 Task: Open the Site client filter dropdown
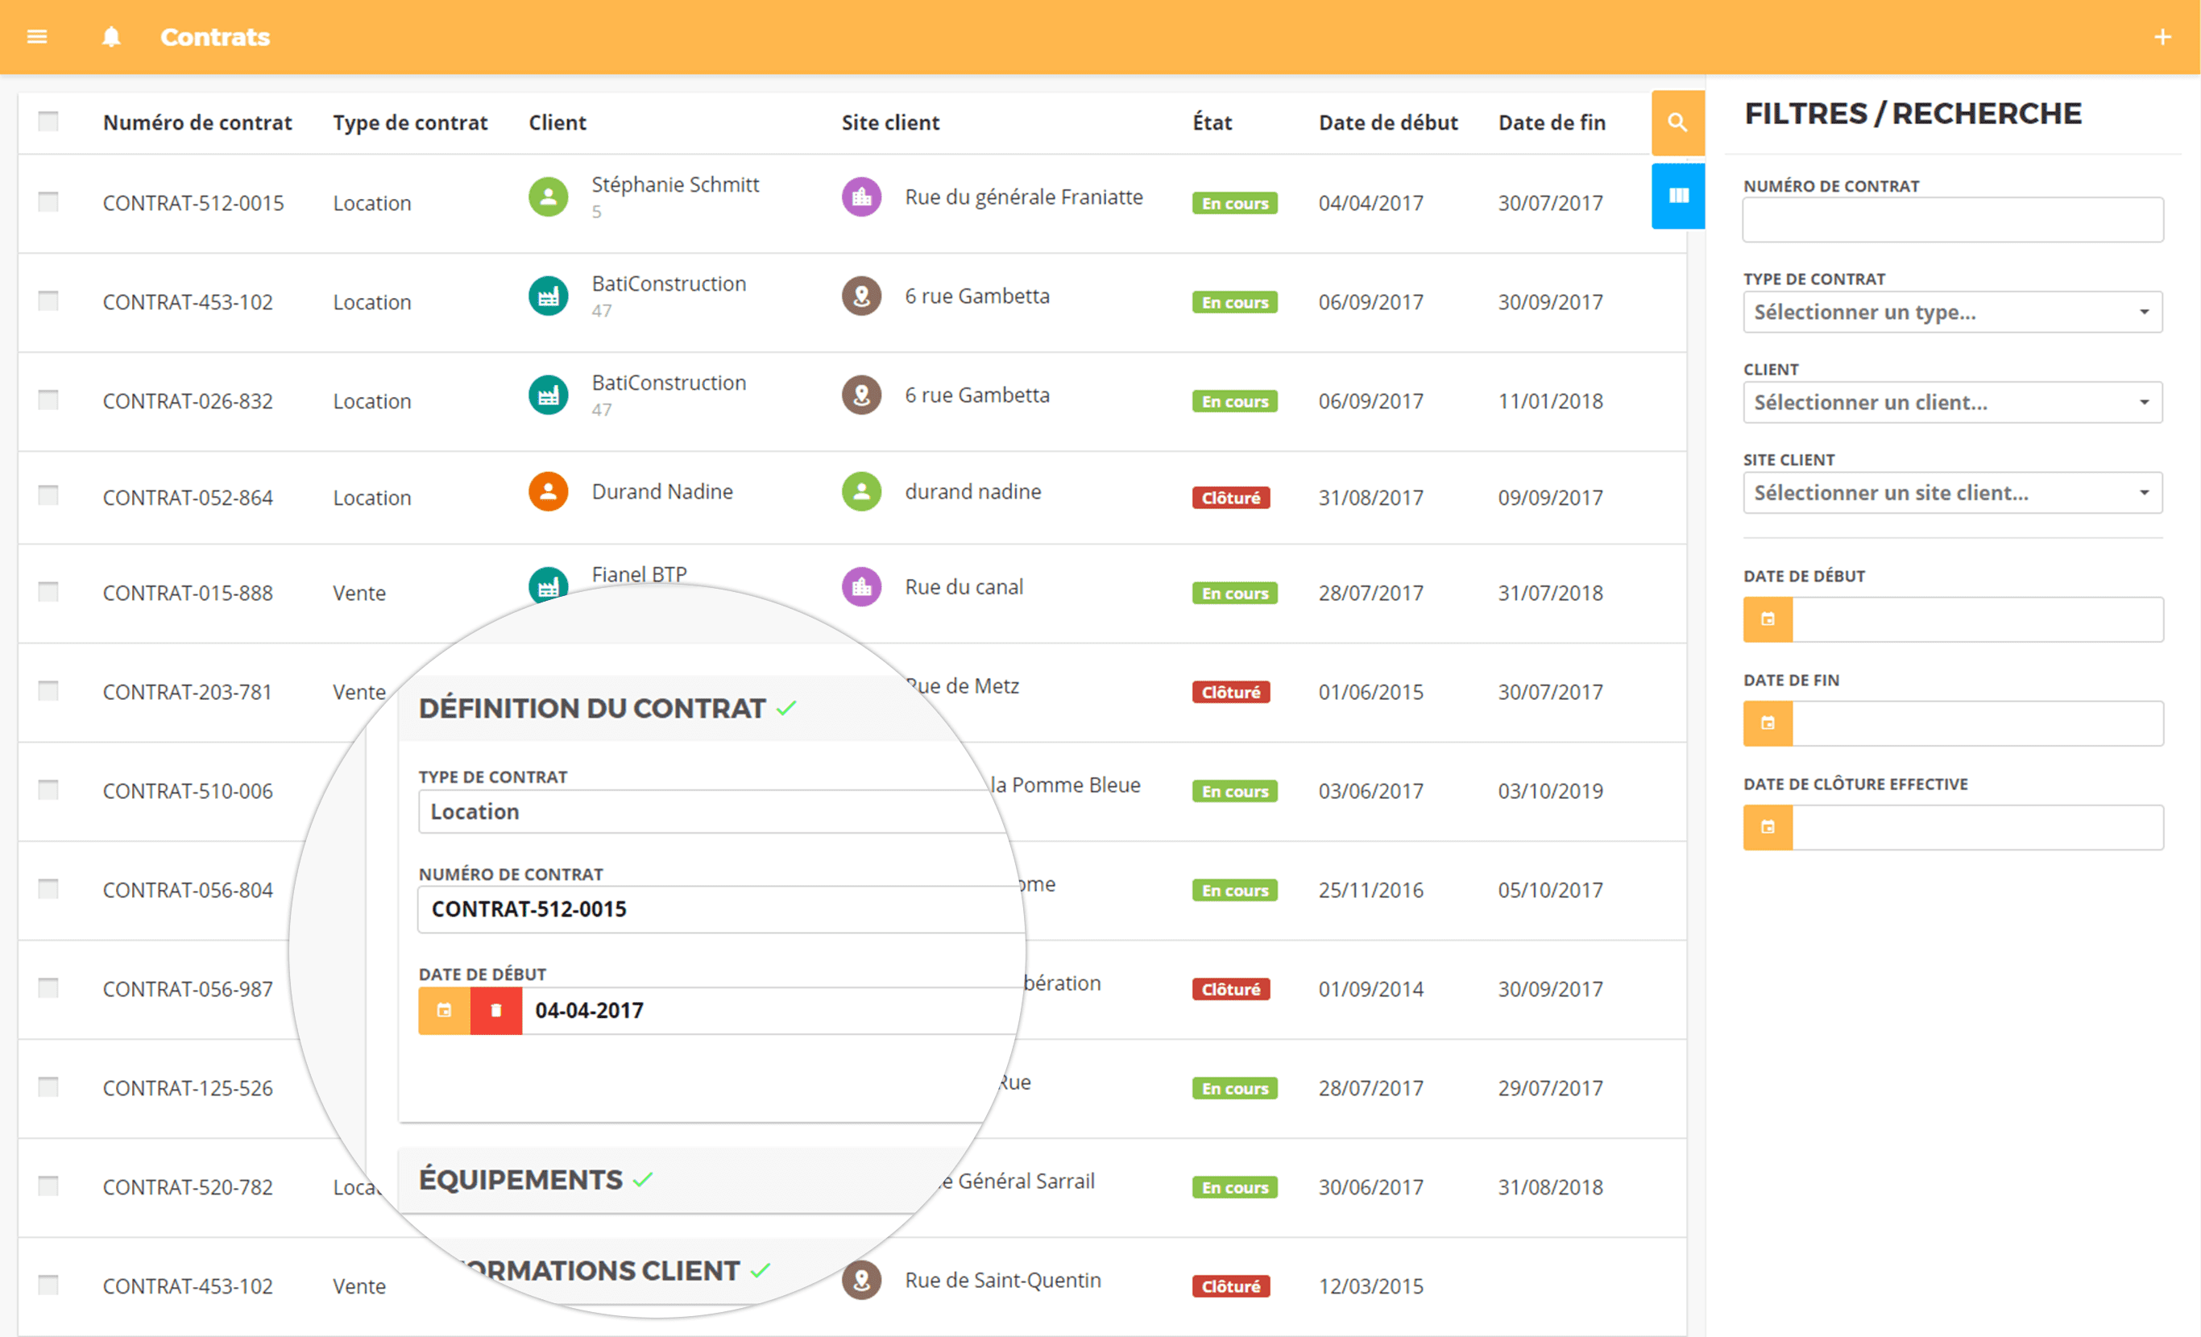pyautogui.click(x=1953, y=492)
